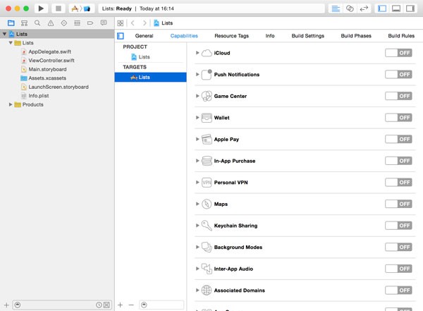Screen dimensions: 423x311
Task: Open the Info tab
Action: [x=270, y=36]
